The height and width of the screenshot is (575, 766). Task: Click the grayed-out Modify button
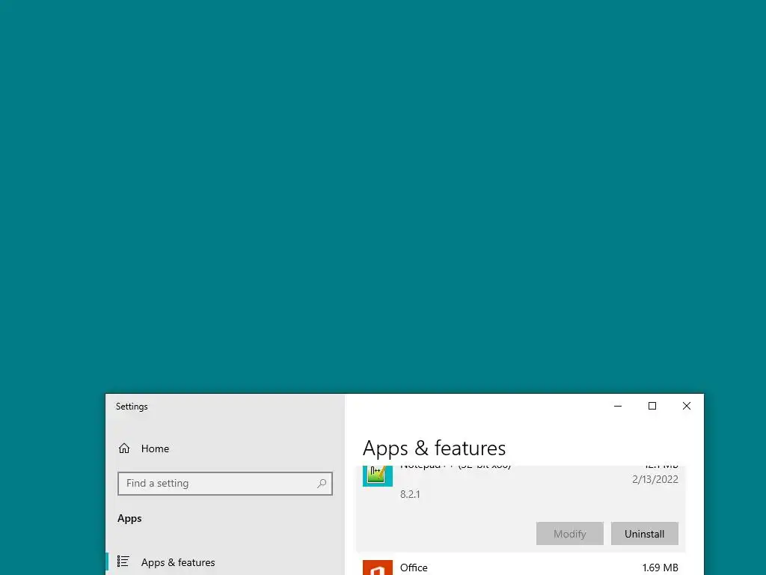click(569, 533)
